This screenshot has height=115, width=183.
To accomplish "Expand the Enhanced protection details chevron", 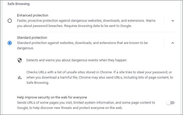I will tap(173, 21).
